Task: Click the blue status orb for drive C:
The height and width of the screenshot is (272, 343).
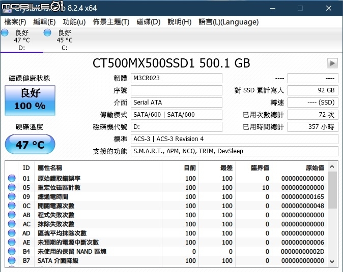Action: pyautogui.click(x=47, y=33)
